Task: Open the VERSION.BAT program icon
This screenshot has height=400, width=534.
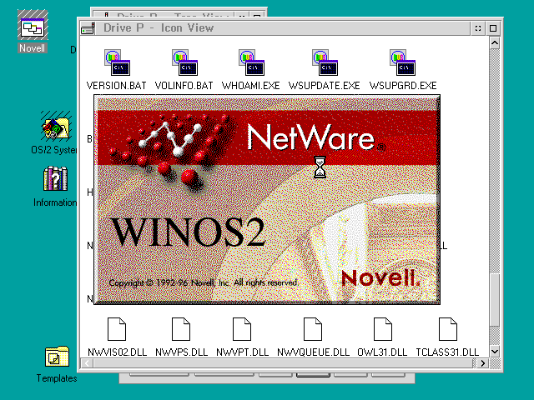Action: (x=117, y=62)
